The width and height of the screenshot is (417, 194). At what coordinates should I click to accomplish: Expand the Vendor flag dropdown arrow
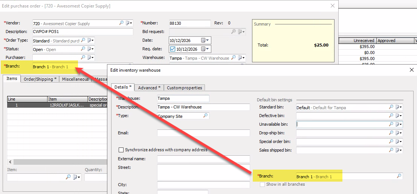(131, 23)
